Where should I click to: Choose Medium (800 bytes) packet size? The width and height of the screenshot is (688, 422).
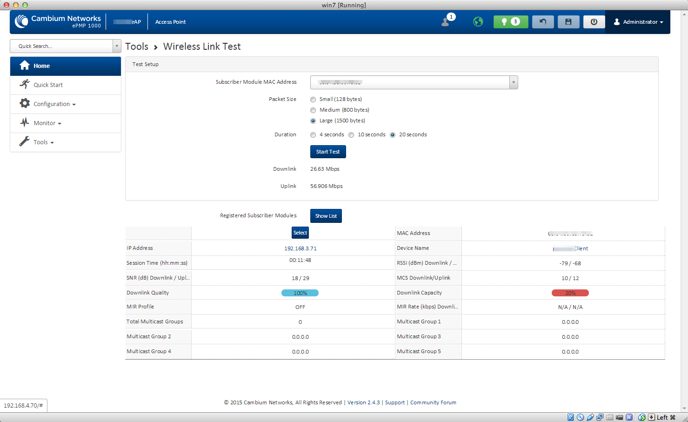pyautogui.click(x=313, y=110)
